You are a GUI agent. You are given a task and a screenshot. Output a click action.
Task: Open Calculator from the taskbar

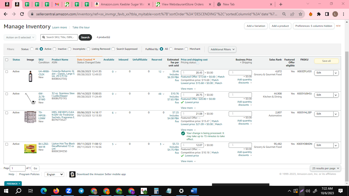[156, 191]
